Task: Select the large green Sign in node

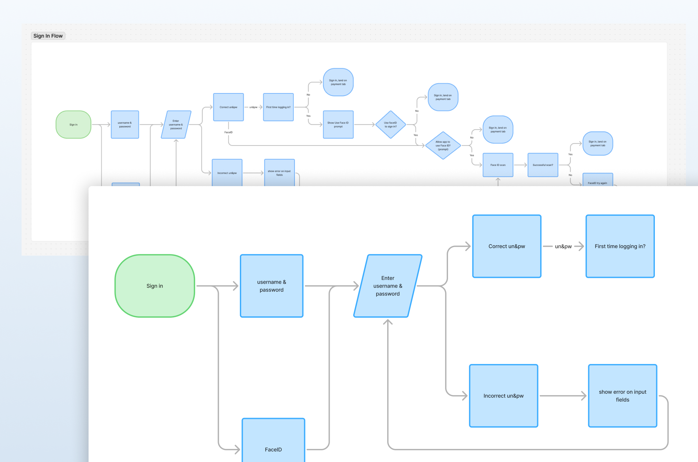Action: coord(155,286)
